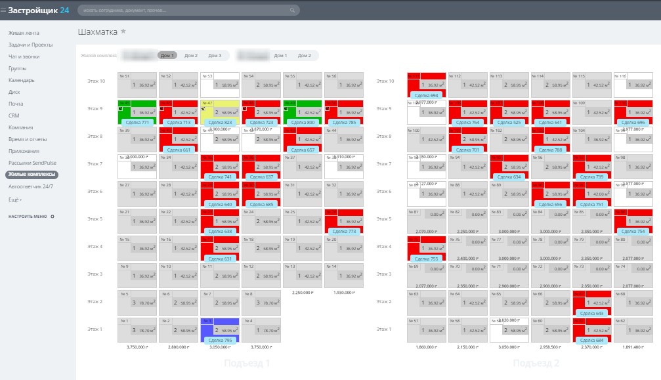Click gear icon next to Настроить меню

pos(53,217)
